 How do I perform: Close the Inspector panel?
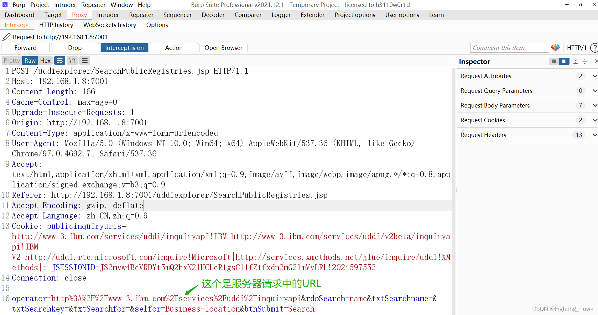pos(596,61)
